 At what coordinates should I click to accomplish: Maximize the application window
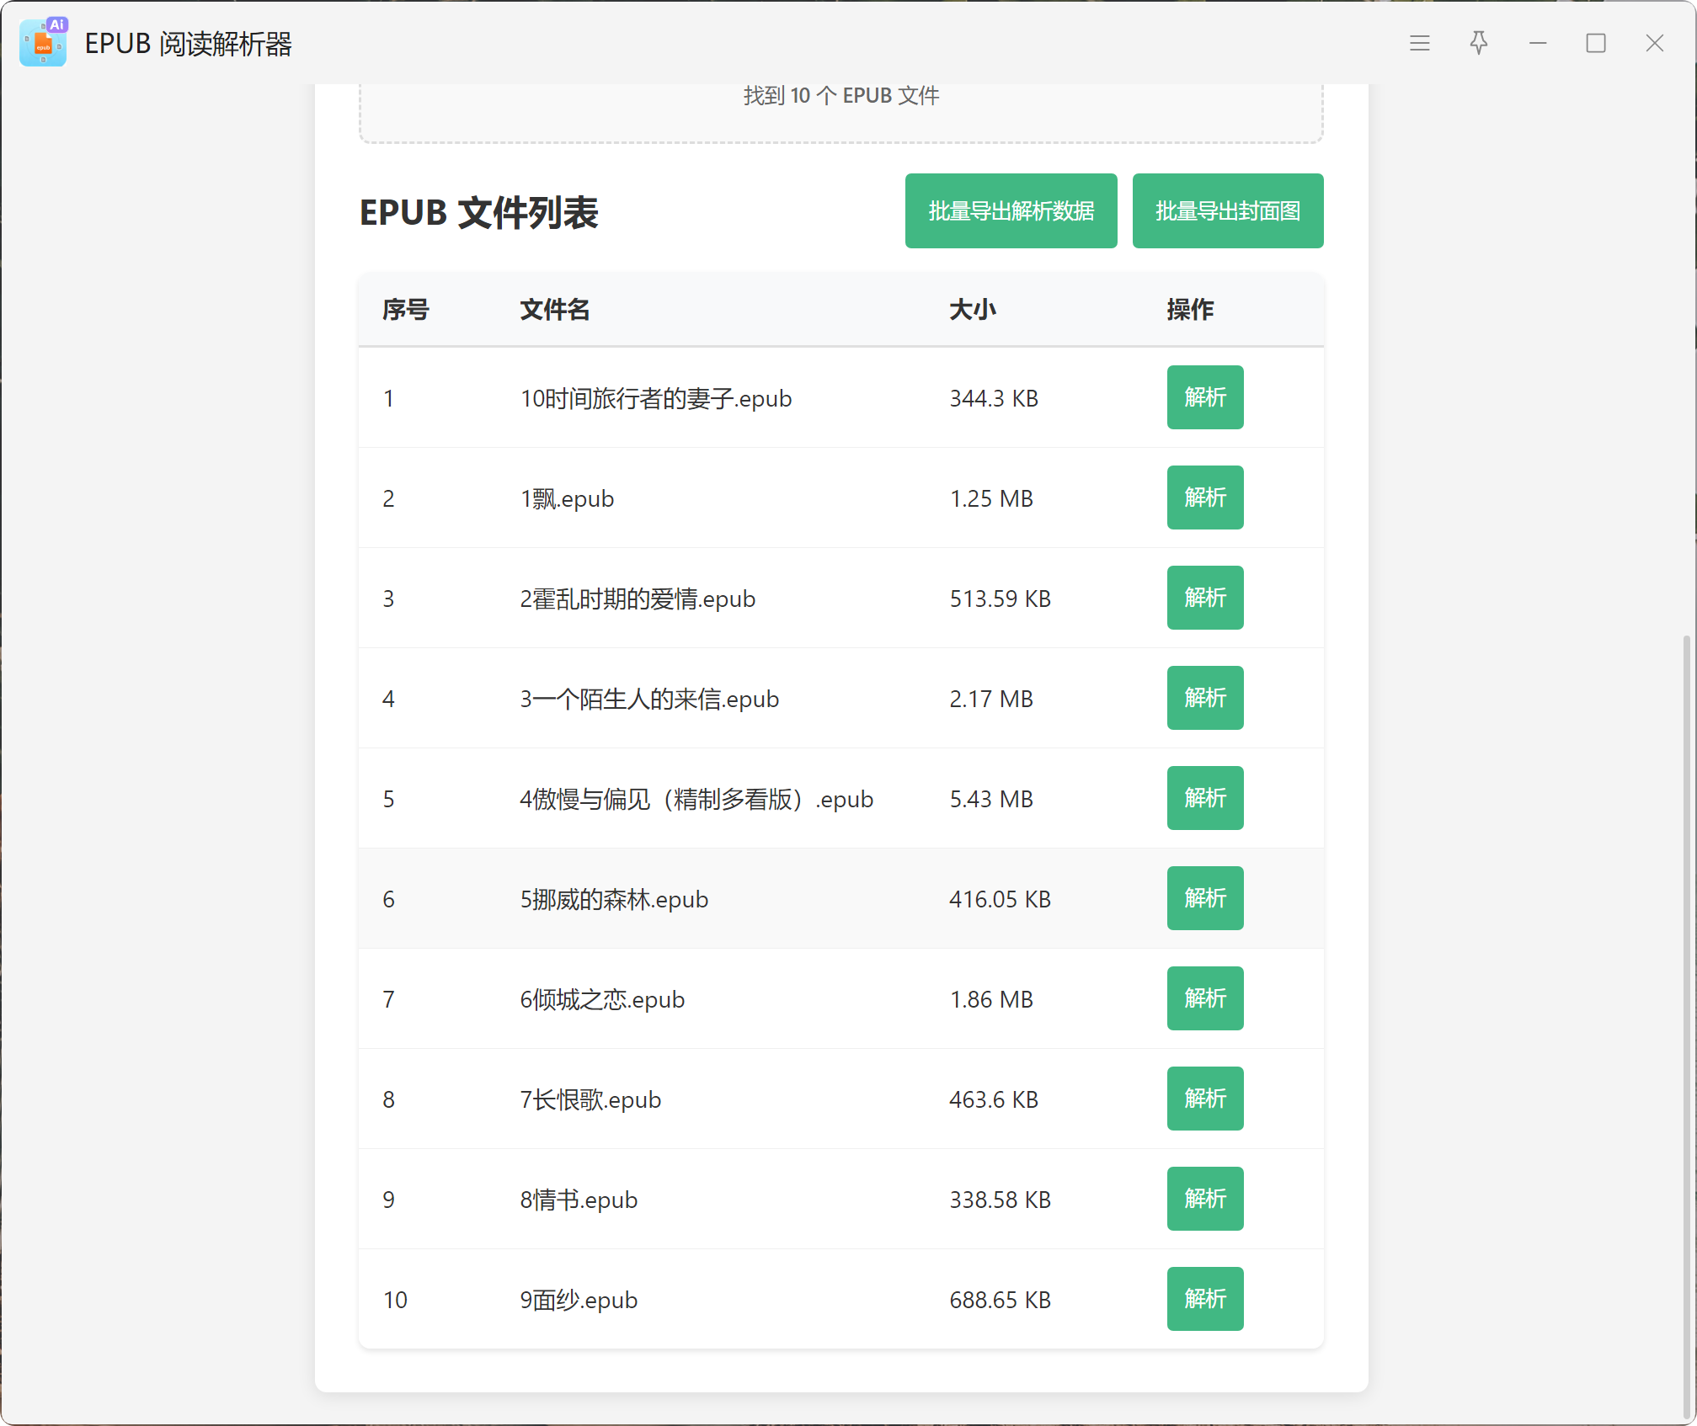click(x=1595, y=43)
